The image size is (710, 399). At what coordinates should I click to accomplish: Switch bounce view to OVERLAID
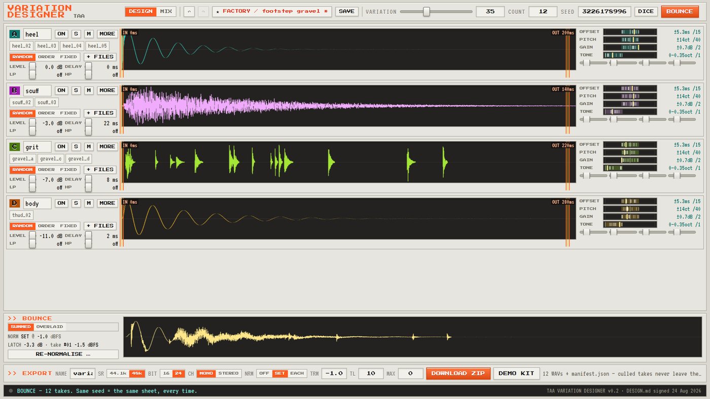(50, 327)
